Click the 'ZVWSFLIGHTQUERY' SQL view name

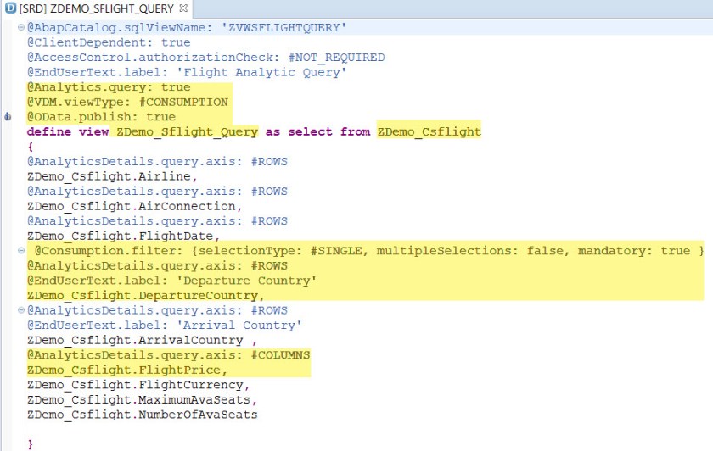coord(284,28)
